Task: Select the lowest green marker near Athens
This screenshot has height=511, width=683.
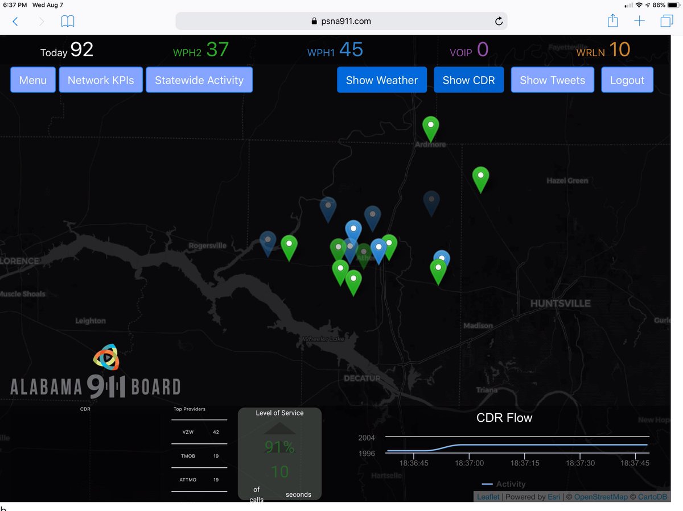Action: 353,283
